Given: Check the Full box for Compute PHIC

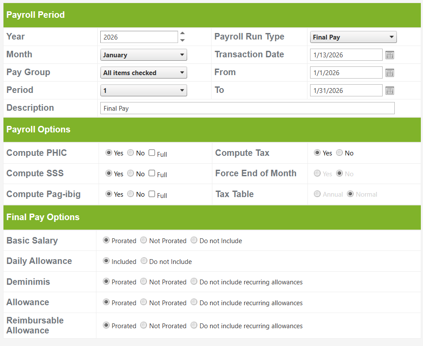Looking at the screenshot, I should [x=152, y=153].
